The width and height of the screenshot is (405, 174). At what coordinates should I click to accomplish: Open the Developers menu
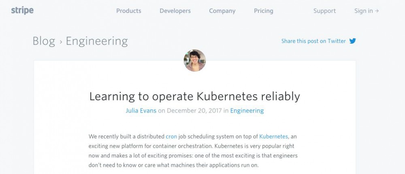click(175, 11)
